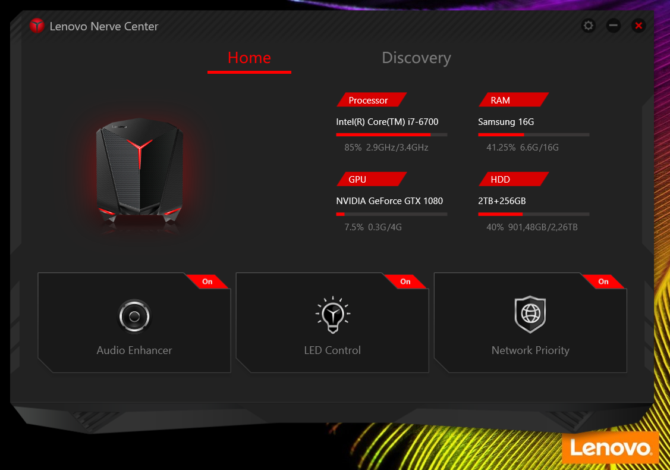Screen dimensions: 670x470
Task: Open settings via the gear icon
Action: (588, 26)
